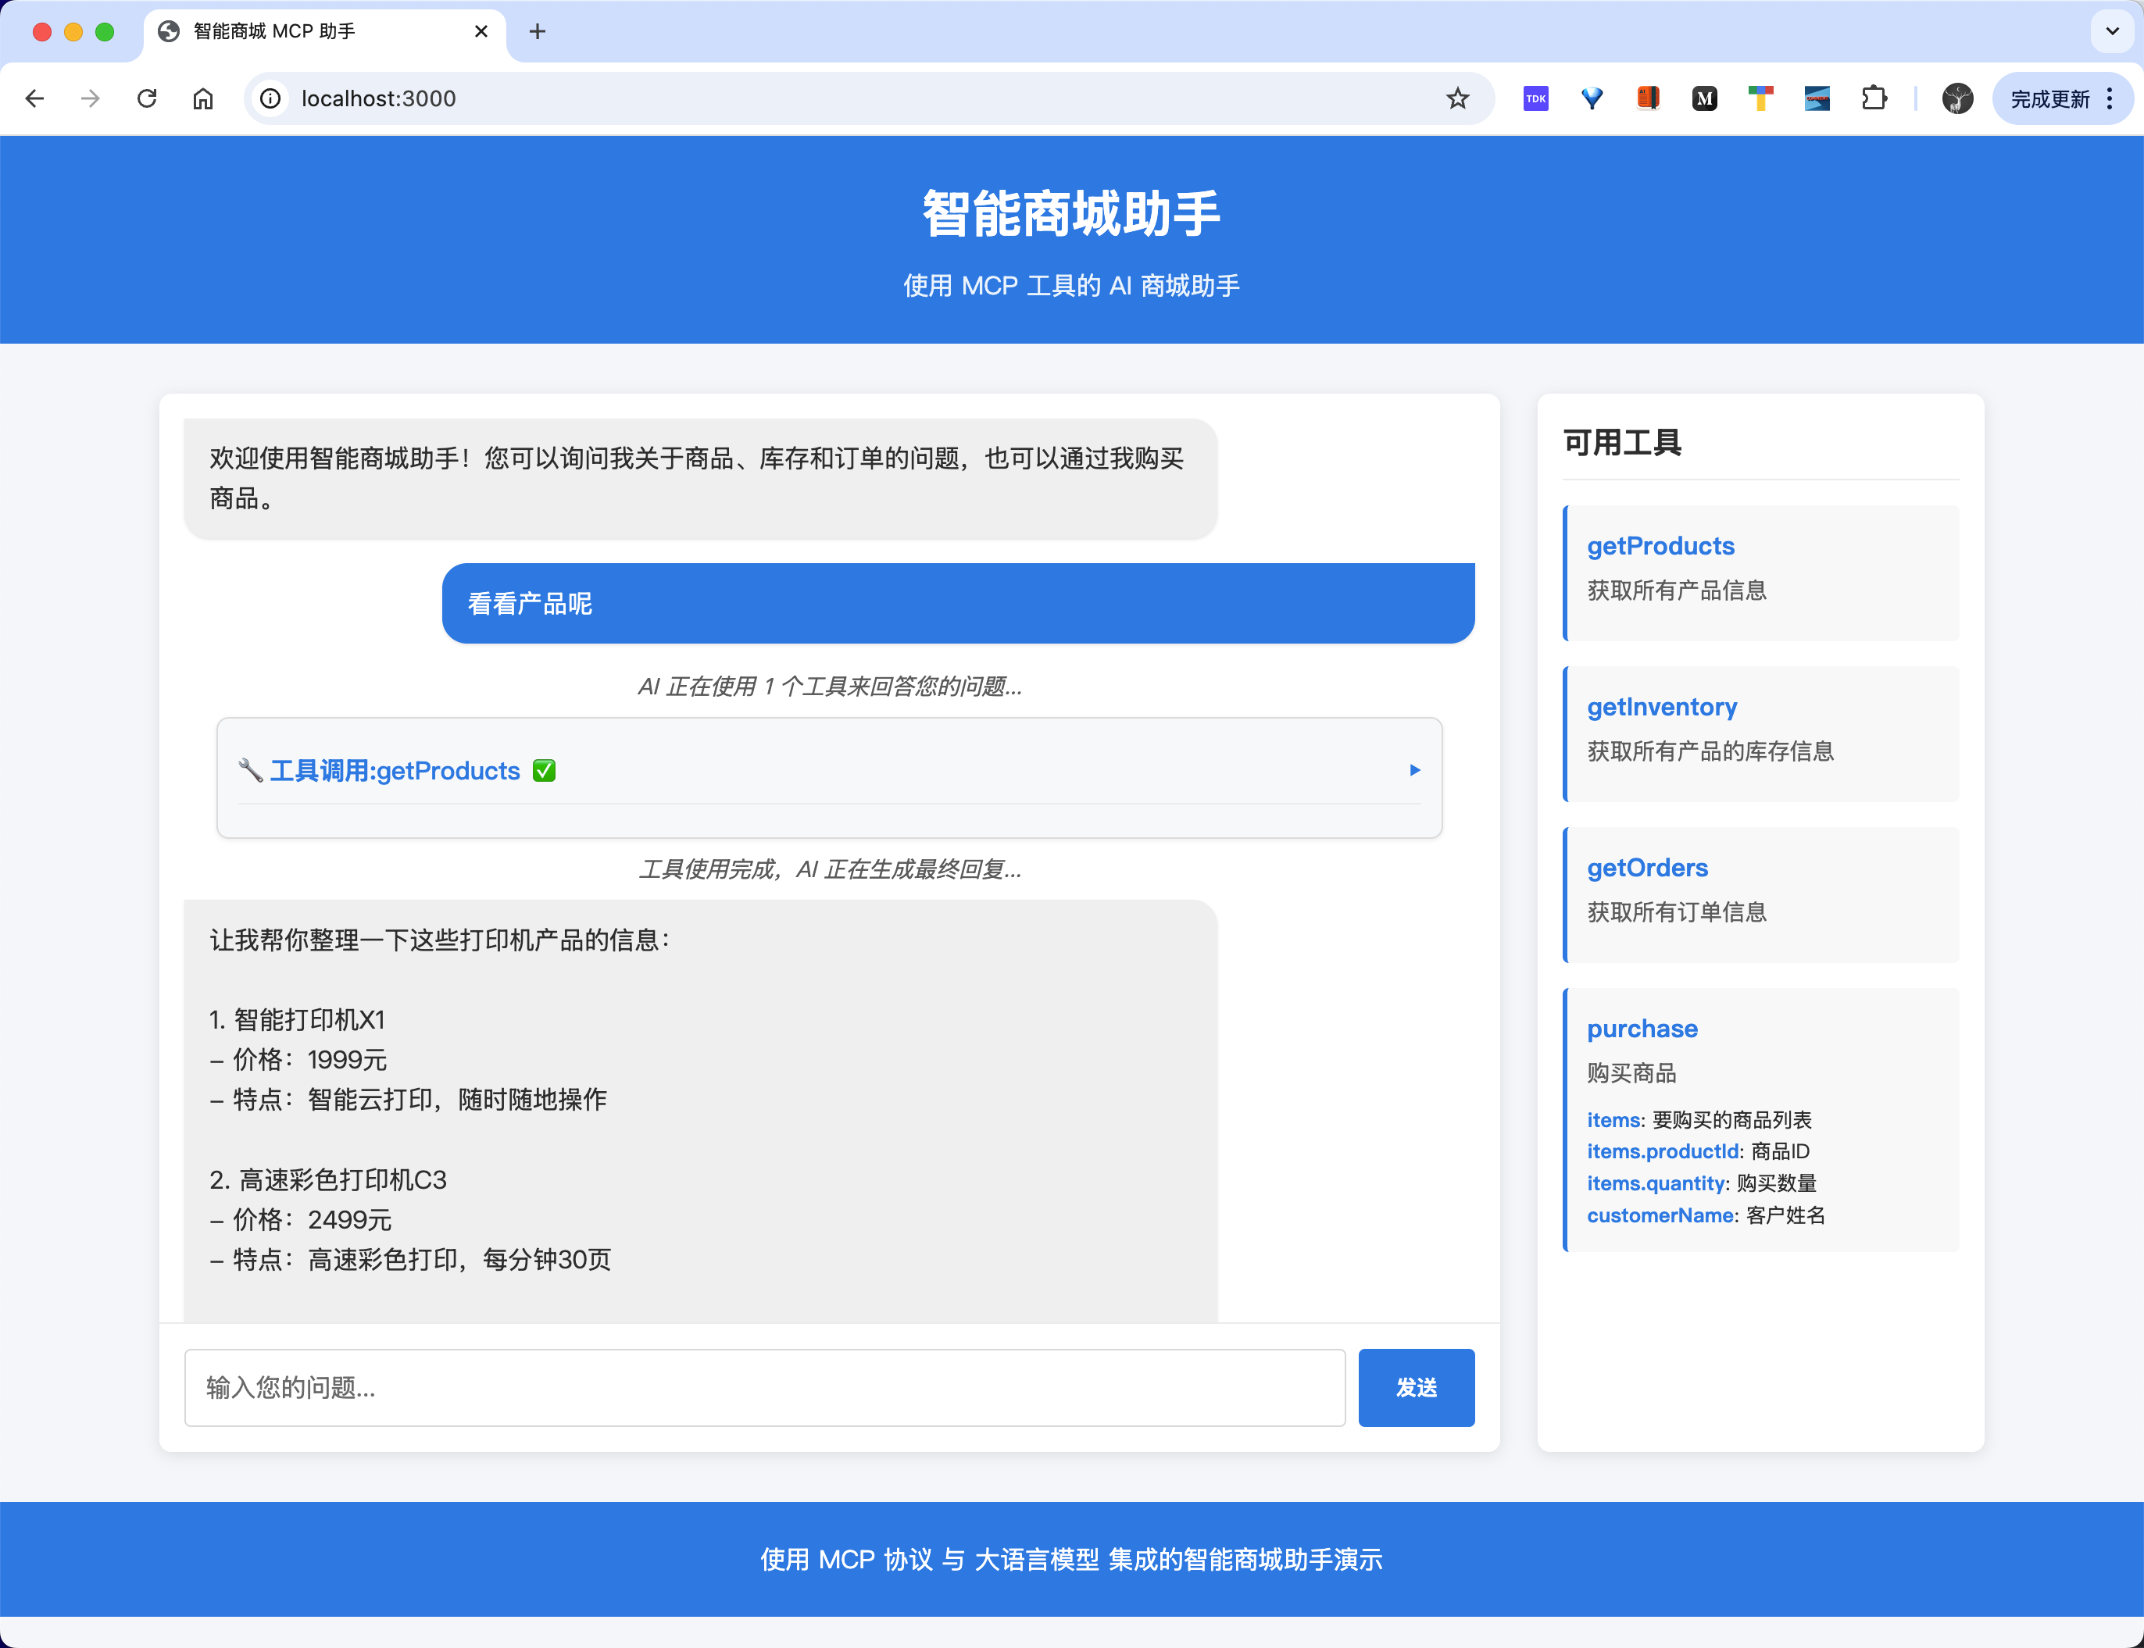Image resolution: width=2144 pixels, height=1648 pixels.
Task: Focus the question input field
Action: pyautogui.click(x=763, y=1387)
